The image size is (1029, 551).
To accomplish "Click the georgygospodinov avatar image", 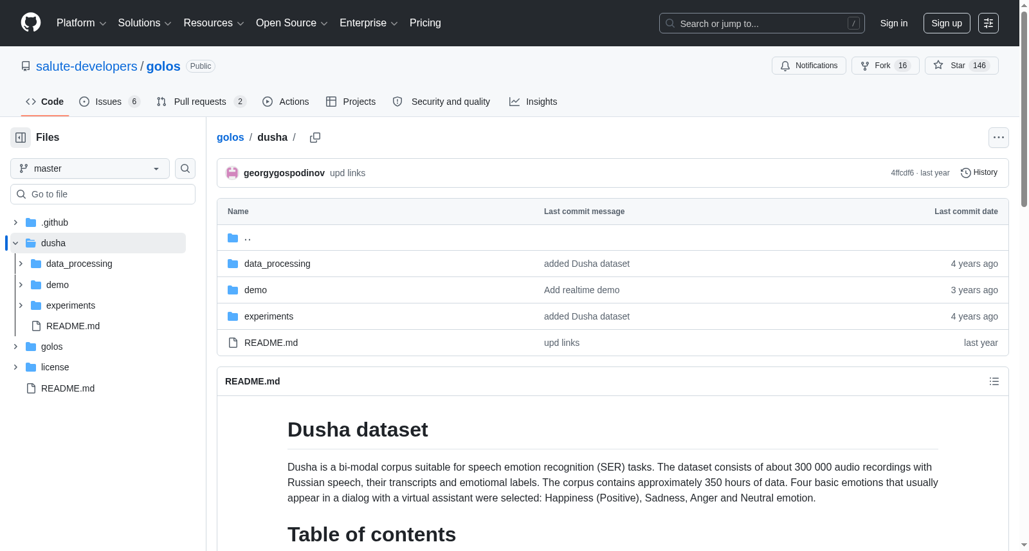I will (x=232, y=173).
